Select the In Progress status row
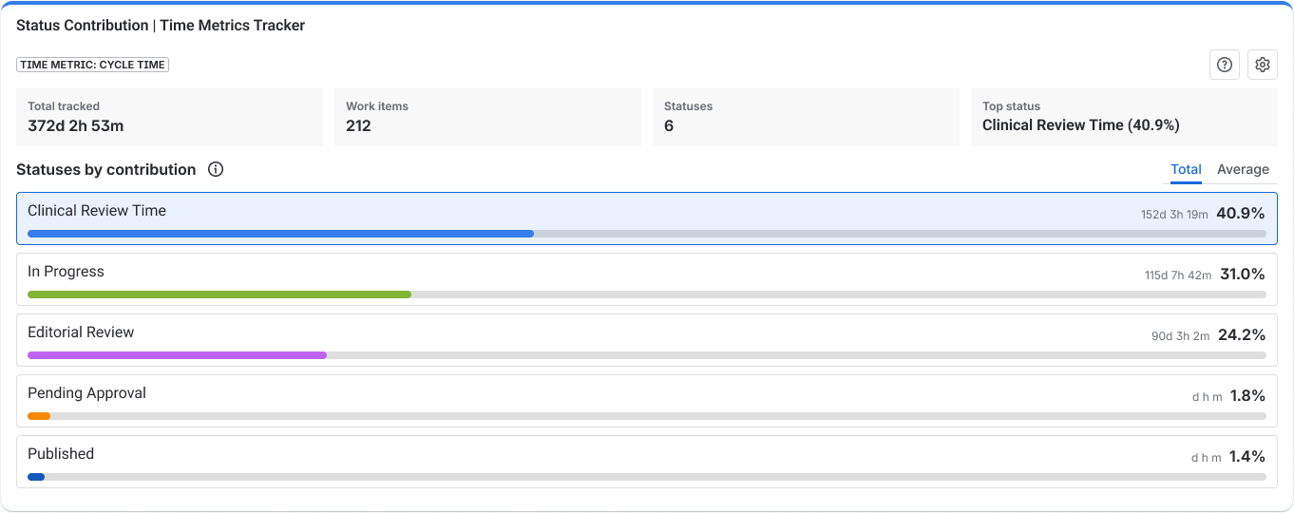 (x=647, y=279)
